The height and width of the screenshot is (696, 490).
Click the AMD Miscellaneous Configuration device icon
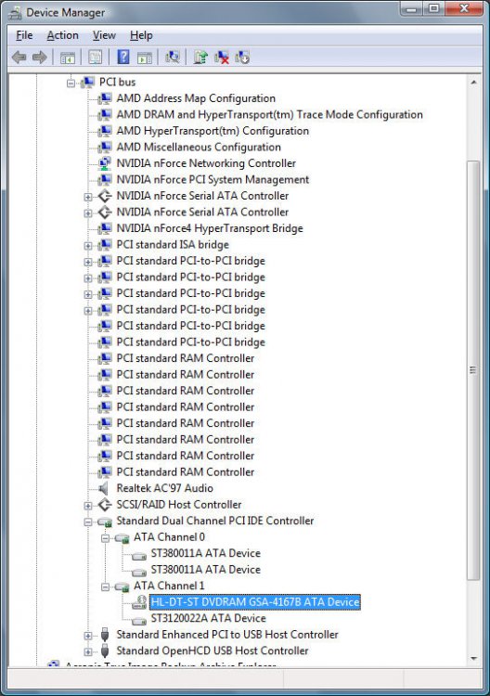coord(105,148)
